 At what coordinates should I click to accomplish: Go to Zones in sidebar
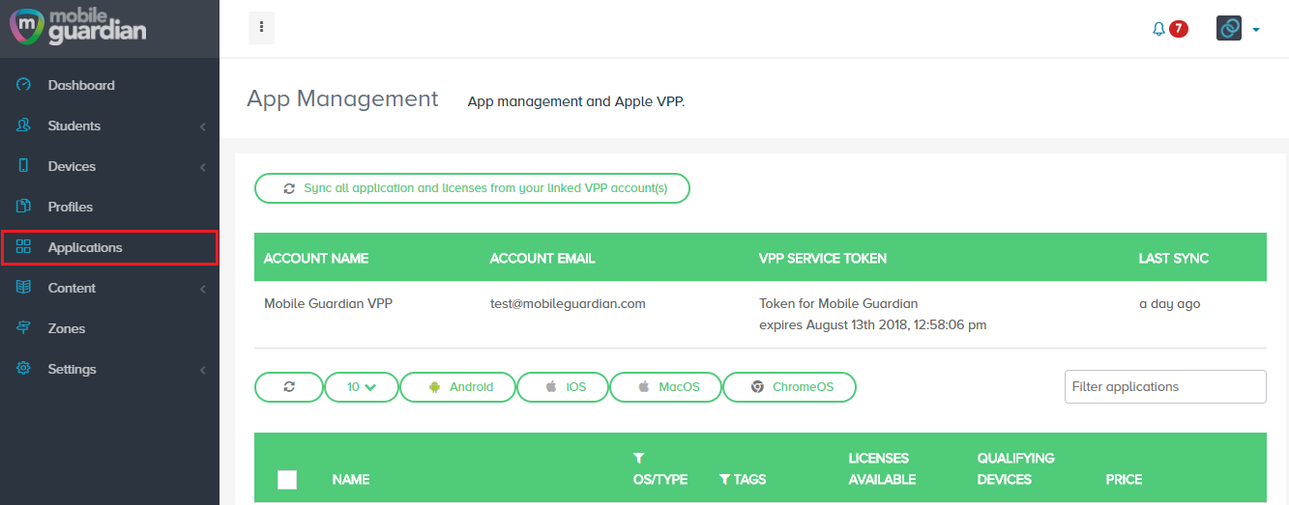[109, 328]
